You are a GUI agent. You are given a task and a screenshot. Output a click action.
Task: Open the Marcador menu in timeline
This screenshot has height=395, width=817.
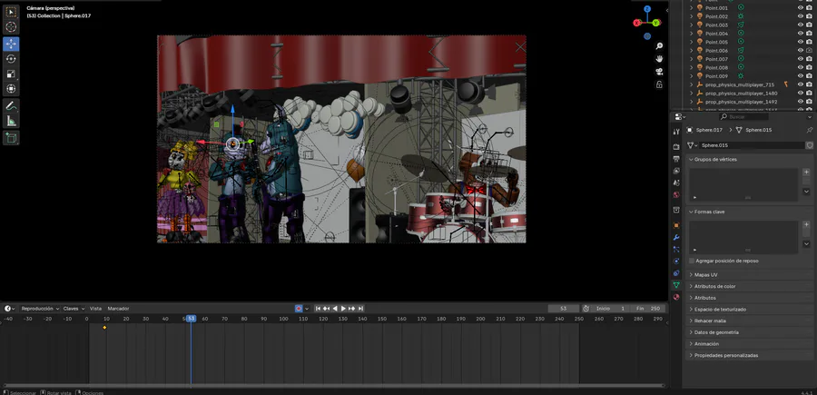click(118, 309)
